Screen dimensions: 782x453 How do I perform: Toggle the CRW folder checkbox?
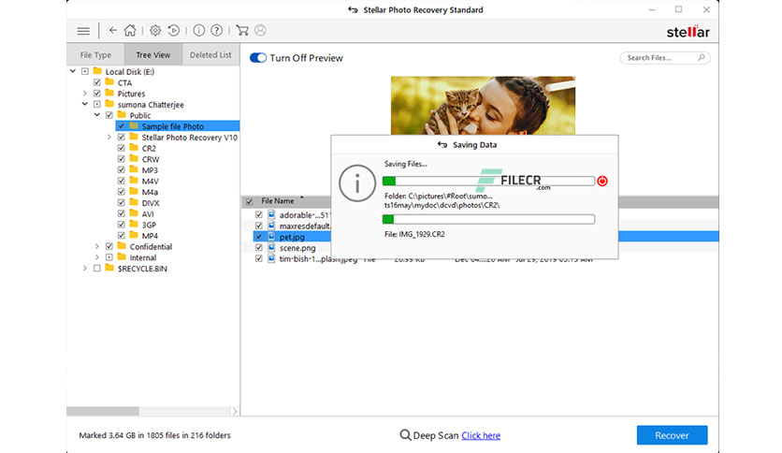(122, 159)
